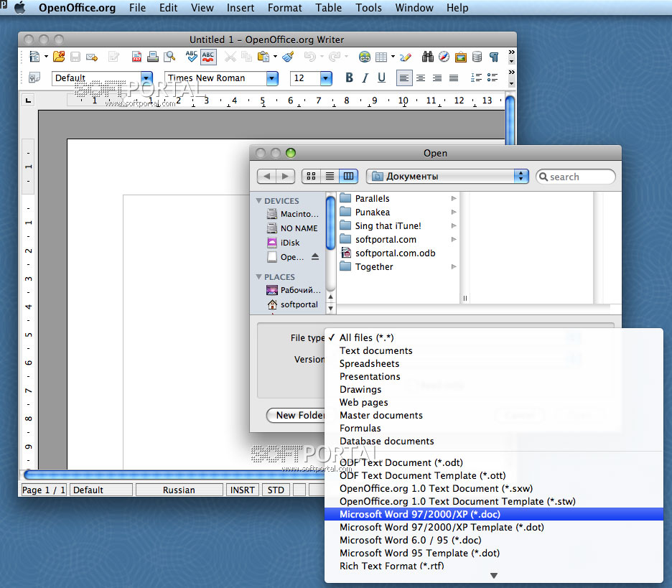This screenshot has width=672, height=588.
Task: Choose Microsoft Word 97/2000/XP (*.doc) file type
Action: (494, 514)
